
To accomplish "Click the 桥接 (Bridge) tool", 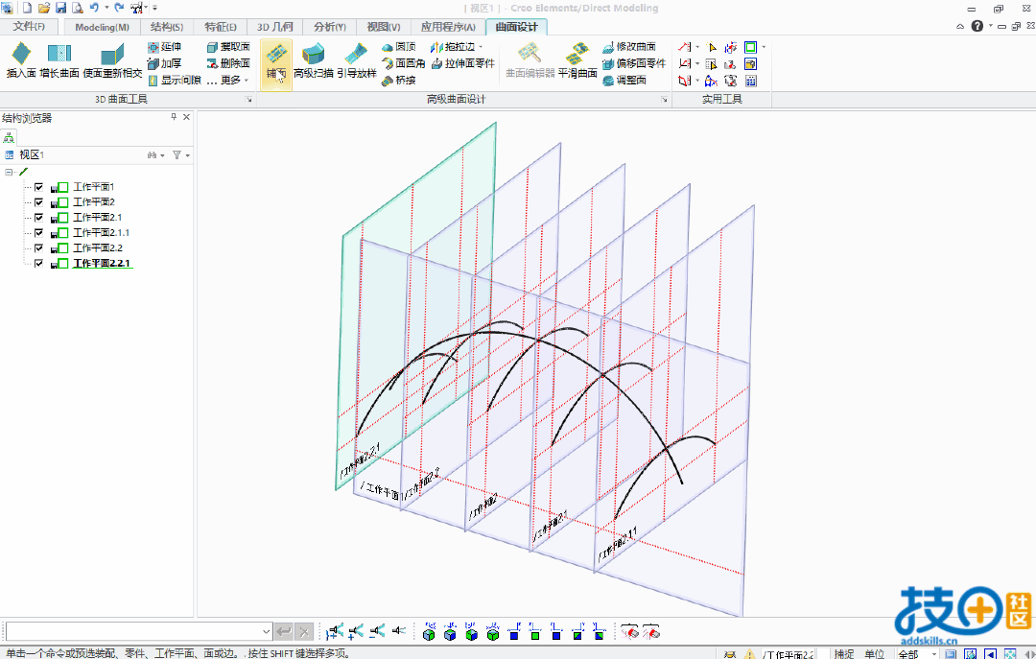I will click(399, 80).
